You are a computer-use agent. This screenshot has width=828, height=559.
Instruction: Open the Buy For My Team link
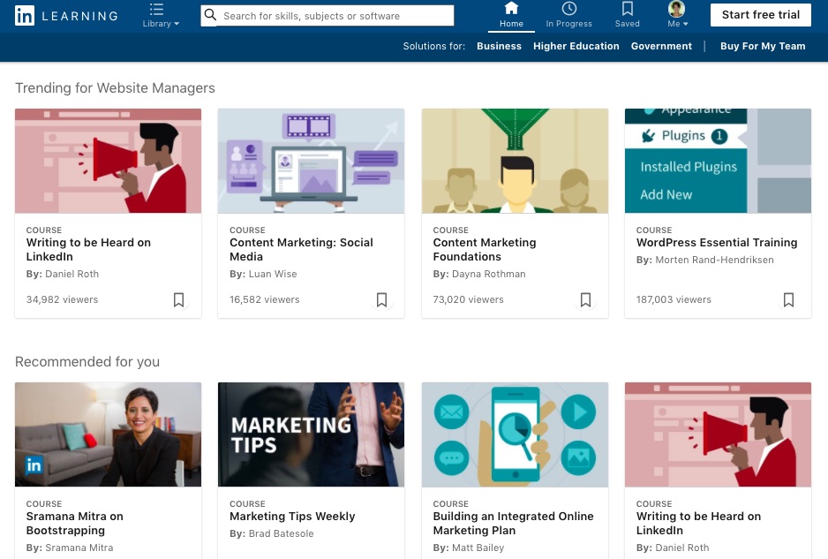762,46
